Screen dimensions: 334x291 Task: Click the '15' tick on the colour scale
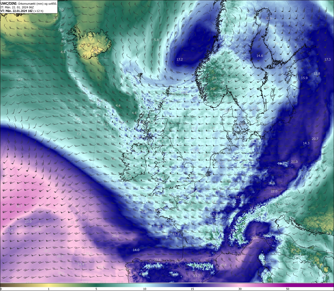coord(192,289)
